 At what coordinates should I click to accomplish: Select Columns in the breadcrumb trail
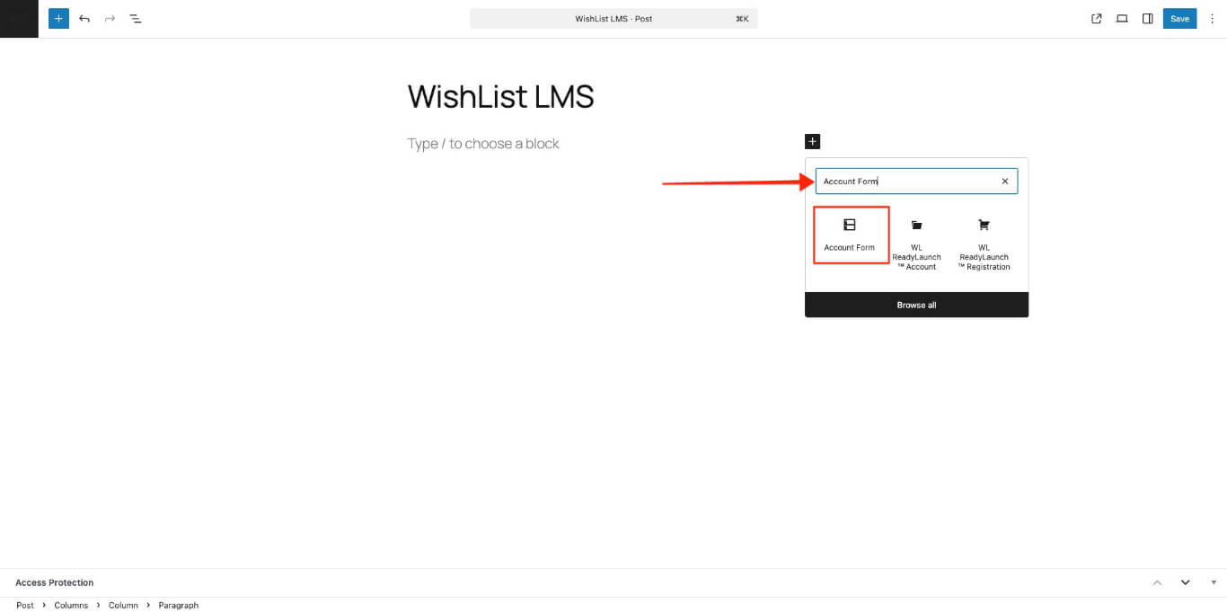[71, 605]
